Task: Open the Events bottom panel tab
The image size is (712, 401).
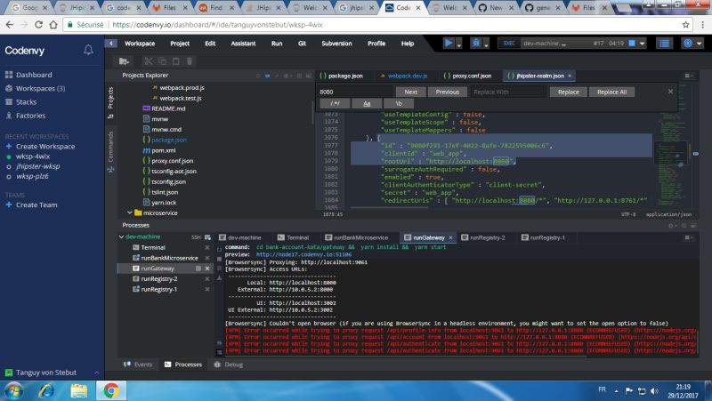Action: point(138,365)
